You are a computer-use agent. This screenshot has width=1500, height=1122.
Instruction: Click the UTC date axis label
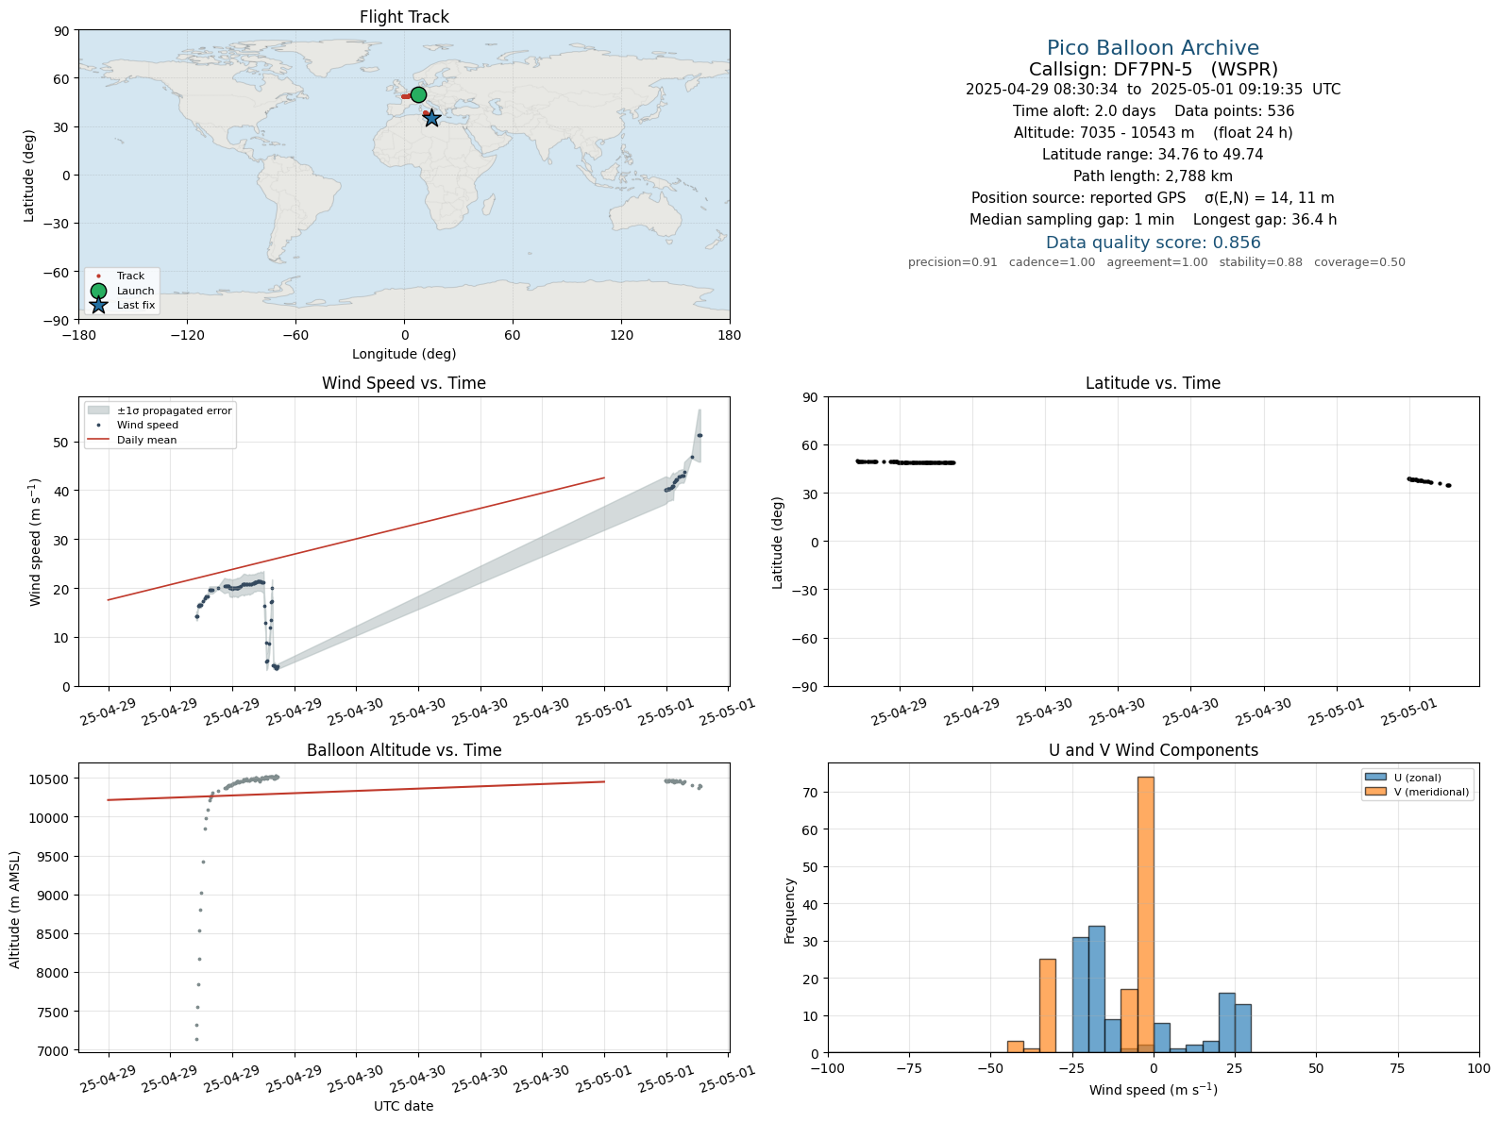404,1106
